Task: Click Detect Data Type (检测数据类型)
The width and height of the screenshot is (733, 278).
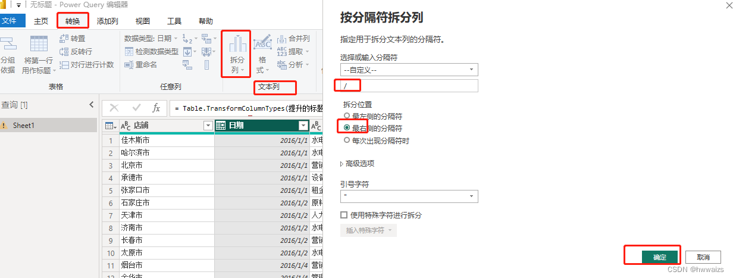Action: 151,51
